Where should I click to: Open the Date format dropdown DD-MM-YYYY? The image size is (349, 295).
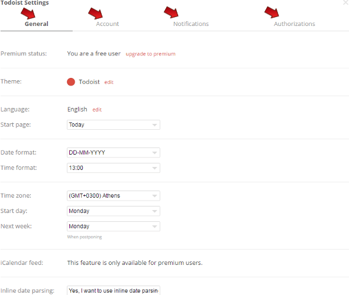[114, 152]
